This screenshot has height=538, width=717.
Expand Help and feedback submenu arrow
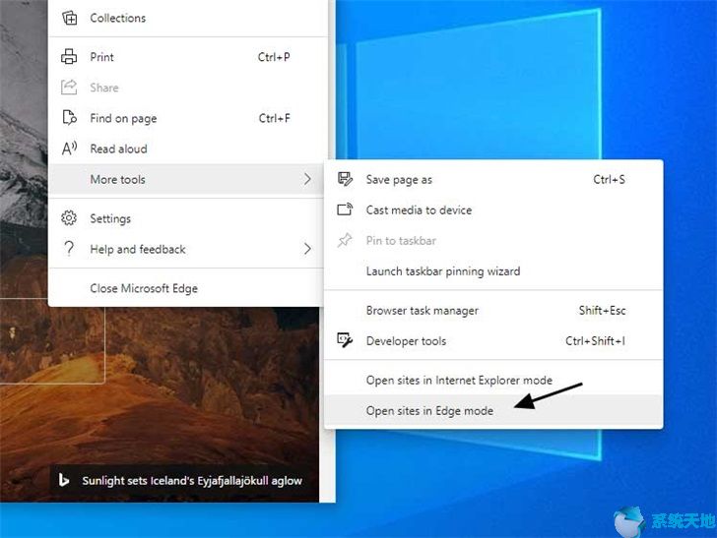point(307,249)
